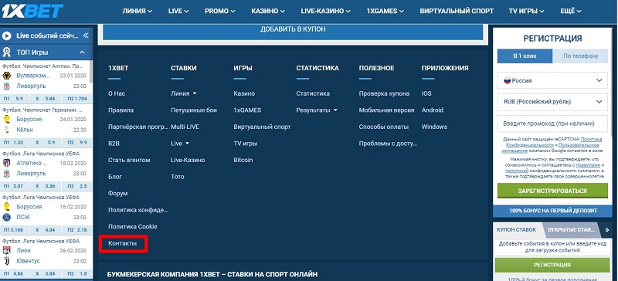Click the ПСЖ team crest

tap(6, 217)
